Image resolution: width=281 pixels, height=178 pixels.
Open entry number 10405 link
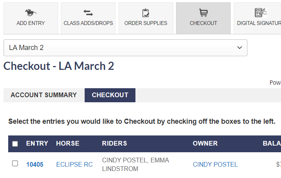[35, 165]
